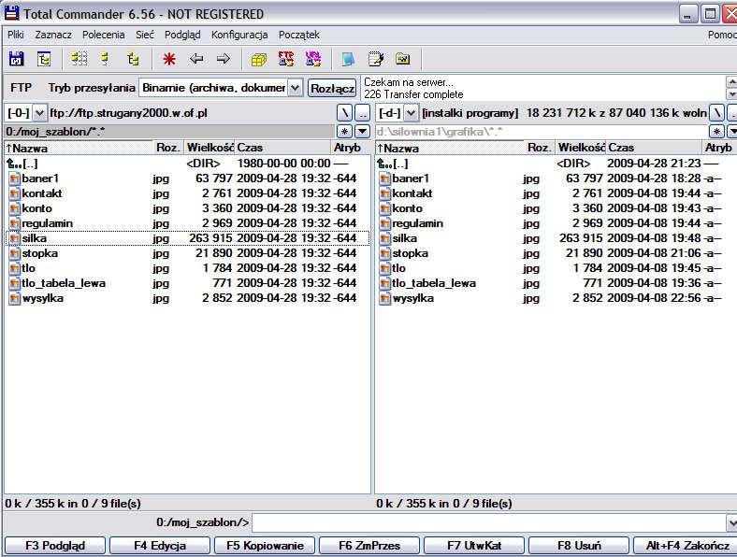Select tlo file in left panel
The image size is (737, 557).
tap(187, 268)
